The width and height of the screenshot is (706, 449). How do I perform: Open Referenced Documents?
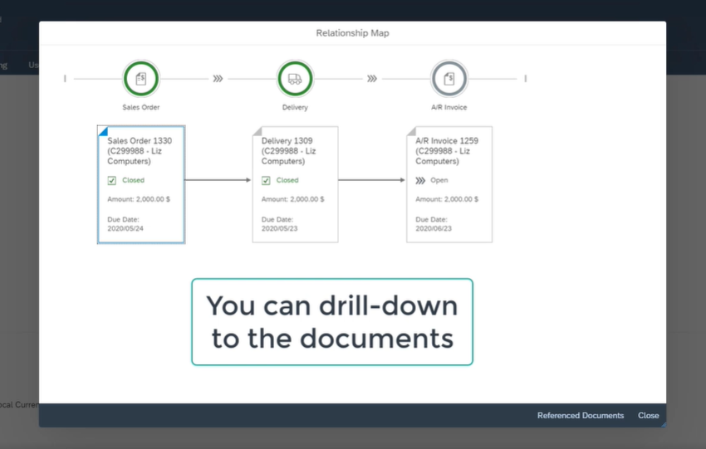click(x=581, y=415)
